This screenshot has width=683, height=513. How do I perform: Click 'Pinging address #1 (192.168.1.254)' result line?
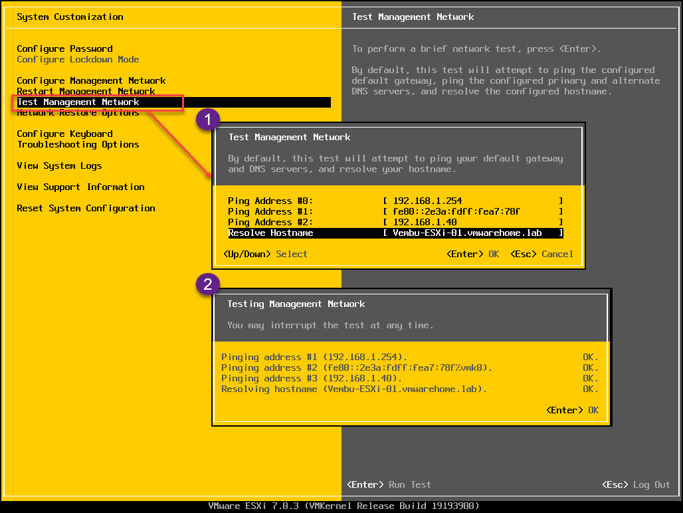pos(314,357)
